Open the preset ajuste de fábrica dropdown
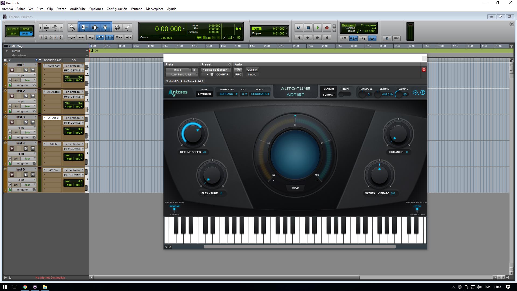This screenshot has height=291, width=517. 215,70
